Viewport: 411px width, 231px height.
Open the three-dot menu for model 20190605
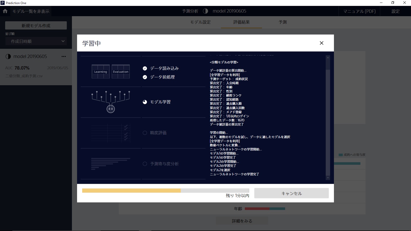click(64, 56)
